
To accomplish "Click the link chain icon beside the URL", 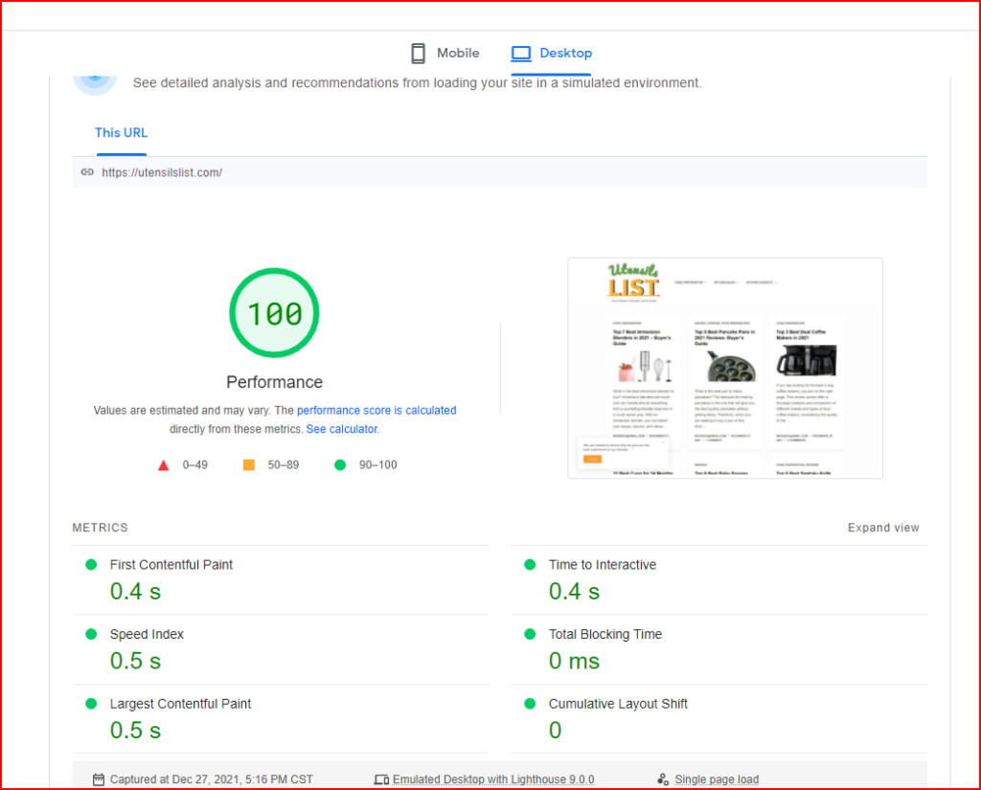I will click(87, 172).
